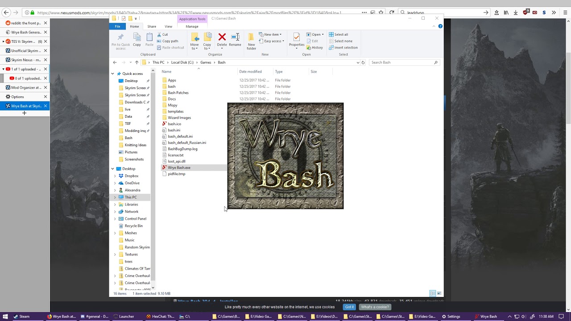This screenshot has width=571, height=321.
Task: Click Games breadcrumb in address bar
Action: pos(206,62)
